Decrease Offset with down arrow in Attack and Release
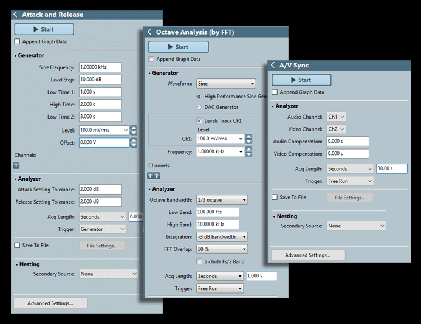This screenshot has height=324, width=421. coord(134,145)
